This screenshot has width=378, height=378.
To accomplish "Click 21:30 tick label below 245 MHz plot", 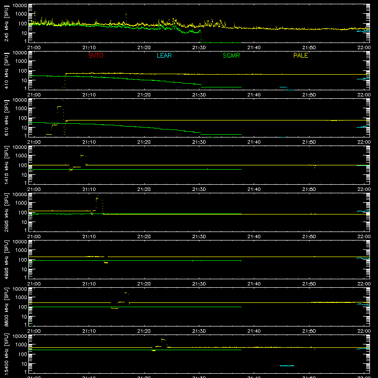I will 199,48.
